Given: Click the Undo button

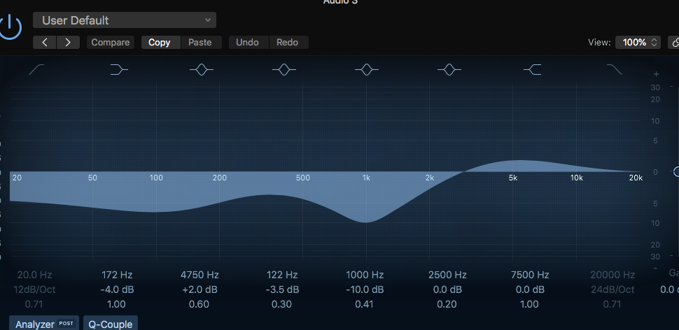Looking at the screenshot, I should [x=247, y=43].
